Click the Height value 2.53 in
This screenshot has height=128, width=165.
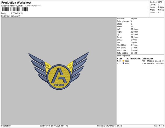click(161, 7)
